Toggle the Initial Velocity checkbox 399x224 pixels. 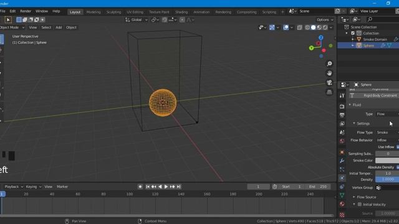(x=360, y=205)
